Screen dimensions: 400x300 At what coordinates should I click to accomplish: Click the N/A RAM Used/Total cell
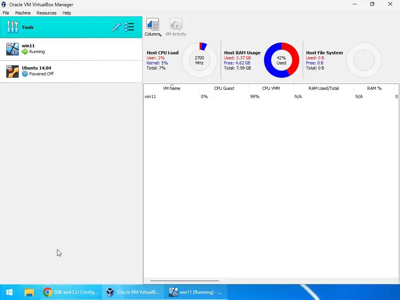click(298, 97)
